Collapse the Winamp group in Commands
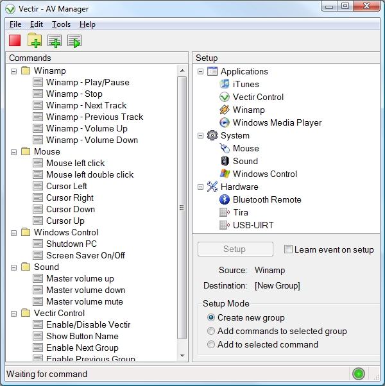The width and height of the screenshot is (385, 386). tap(13, 71)
